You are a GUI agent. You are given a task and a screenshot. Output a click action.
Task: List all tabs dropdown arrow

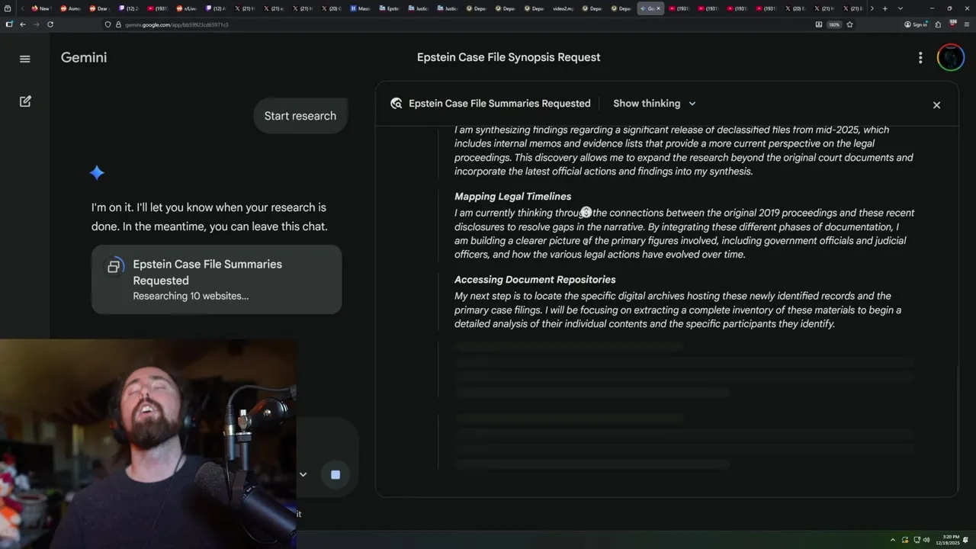click(x=901, y=8)
